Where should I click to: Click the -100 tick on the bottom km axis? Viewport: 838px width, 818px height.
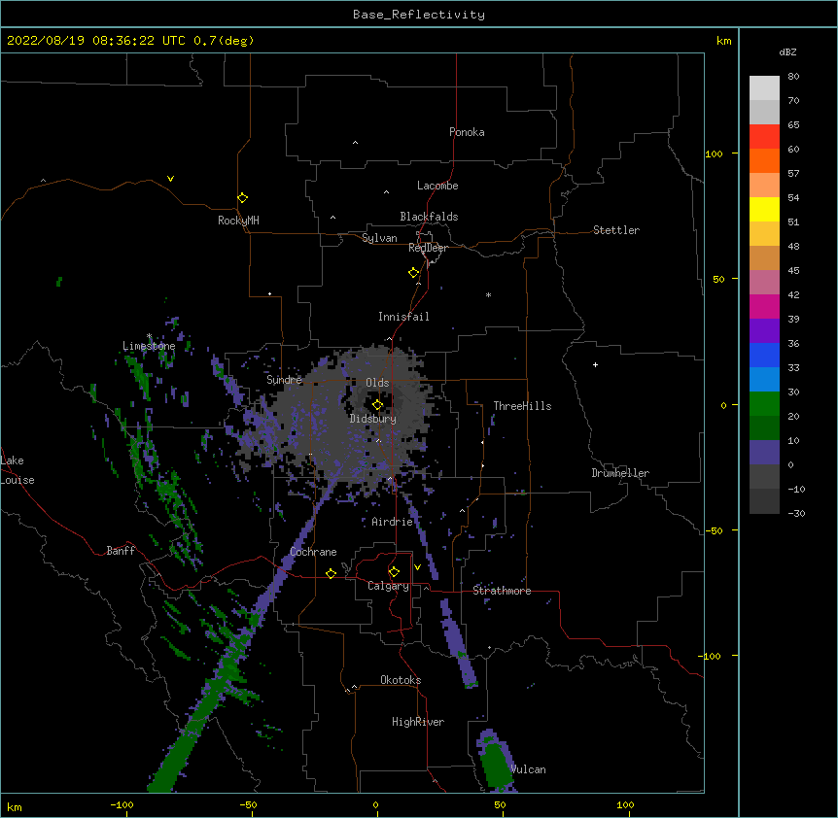122,804
